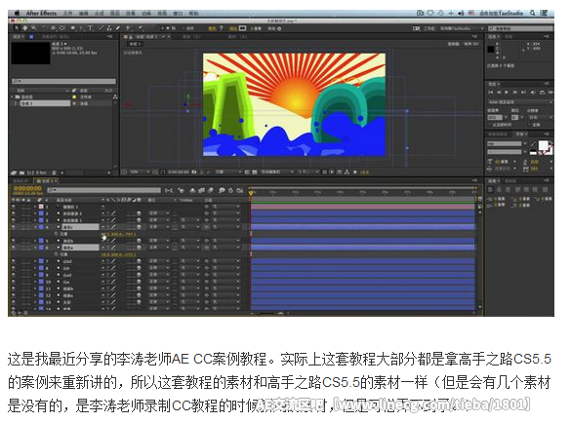Go to first frame in Preview panel
Viewport: 571px width, 423px height.
tap(491, 93)
